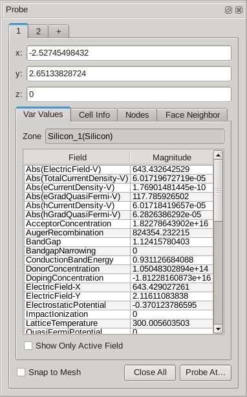
Task: Select the Abs(hCurrentDensity-V) row
Action: tap(118, 206)
